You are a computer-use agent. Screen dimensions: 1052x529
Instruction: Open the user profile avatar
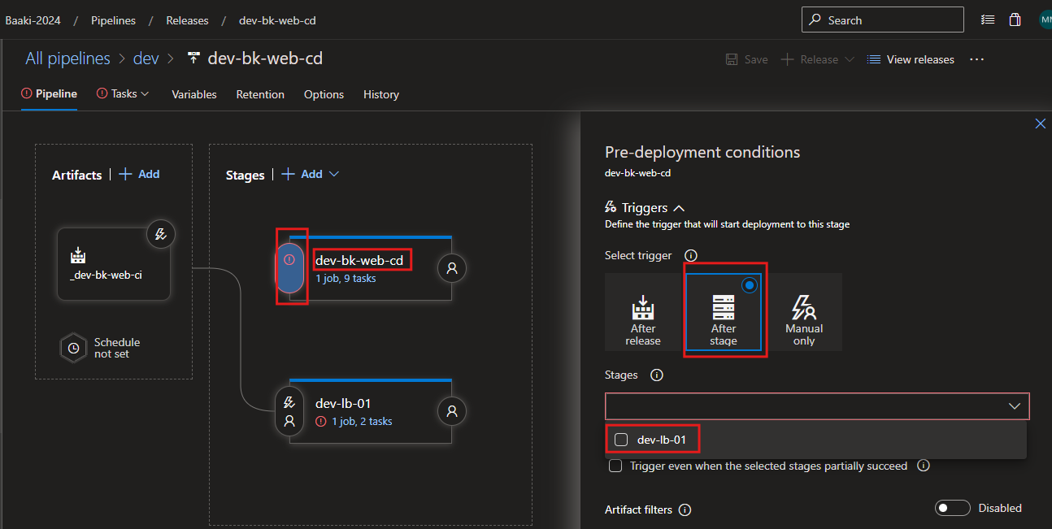tap(1045, 20)
